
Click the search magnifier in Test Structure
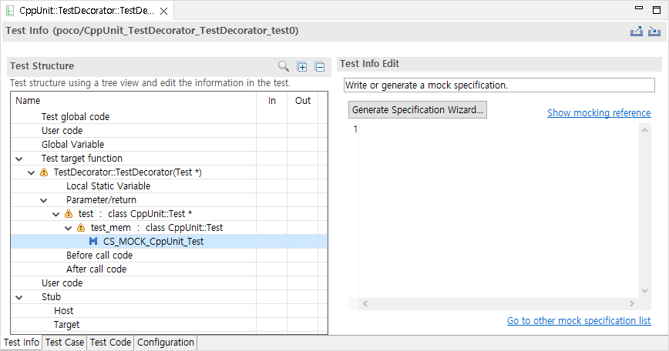coord(284,66)
